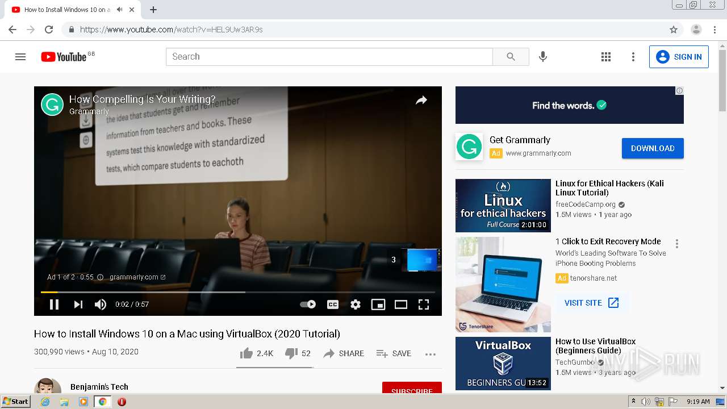The image size is (727, 409).
Task: Open the red taskbar icon
Action: point(122,402)
